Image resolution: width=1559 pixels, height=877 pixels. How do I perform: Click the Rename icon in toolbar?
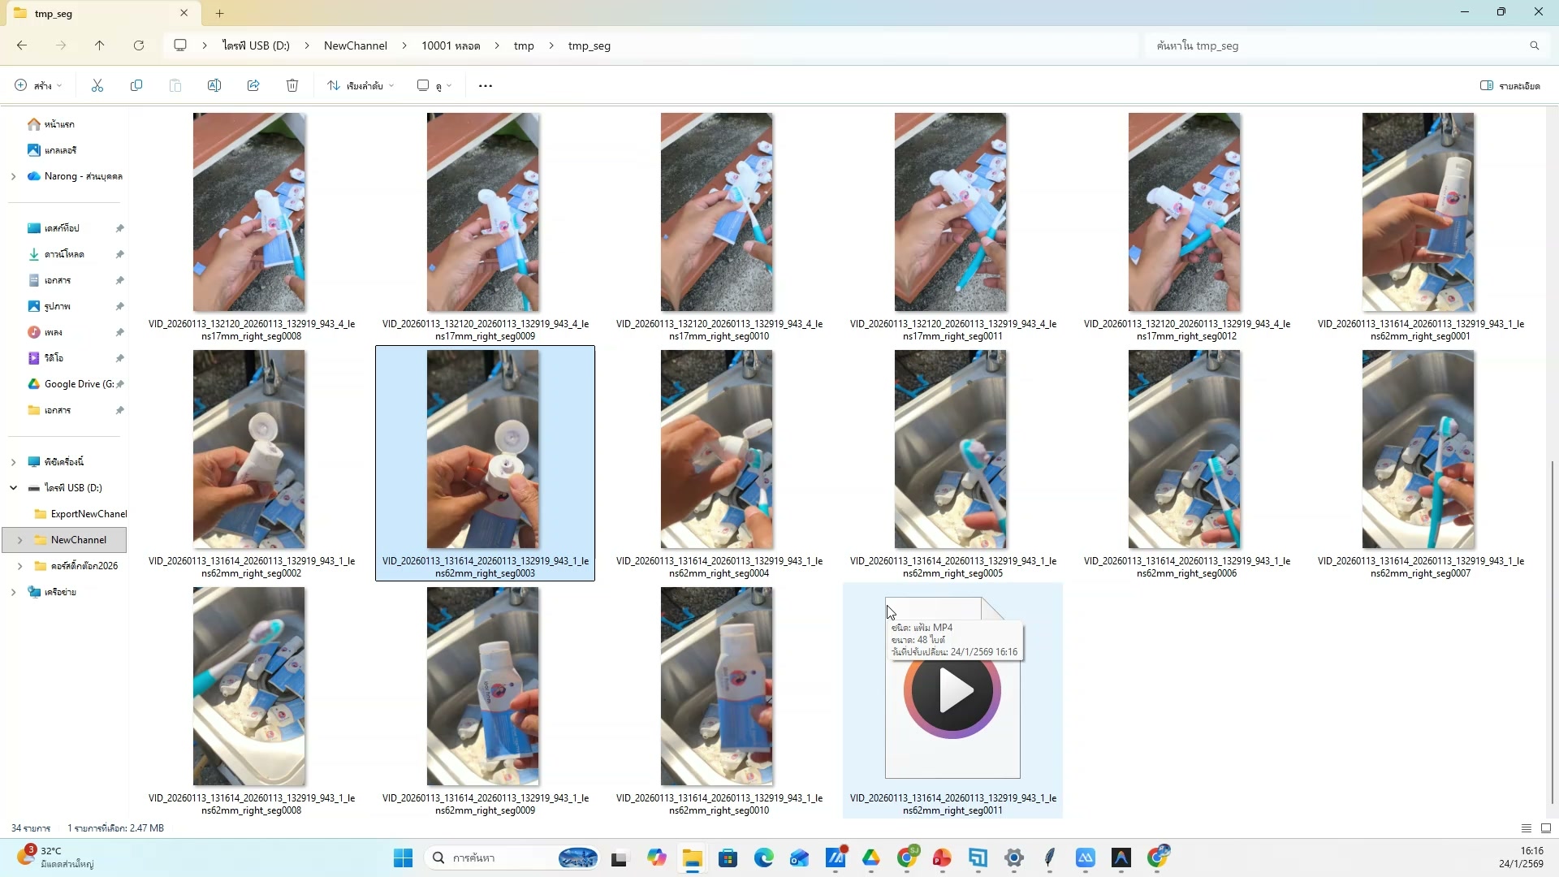(214, 85)
